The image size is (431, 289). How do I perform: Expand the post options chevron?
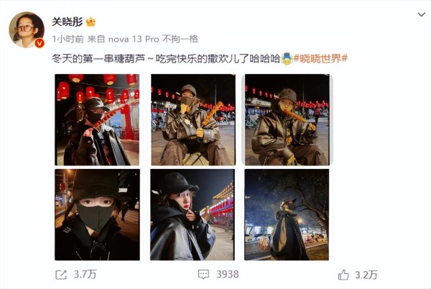[x=422, y=14]
